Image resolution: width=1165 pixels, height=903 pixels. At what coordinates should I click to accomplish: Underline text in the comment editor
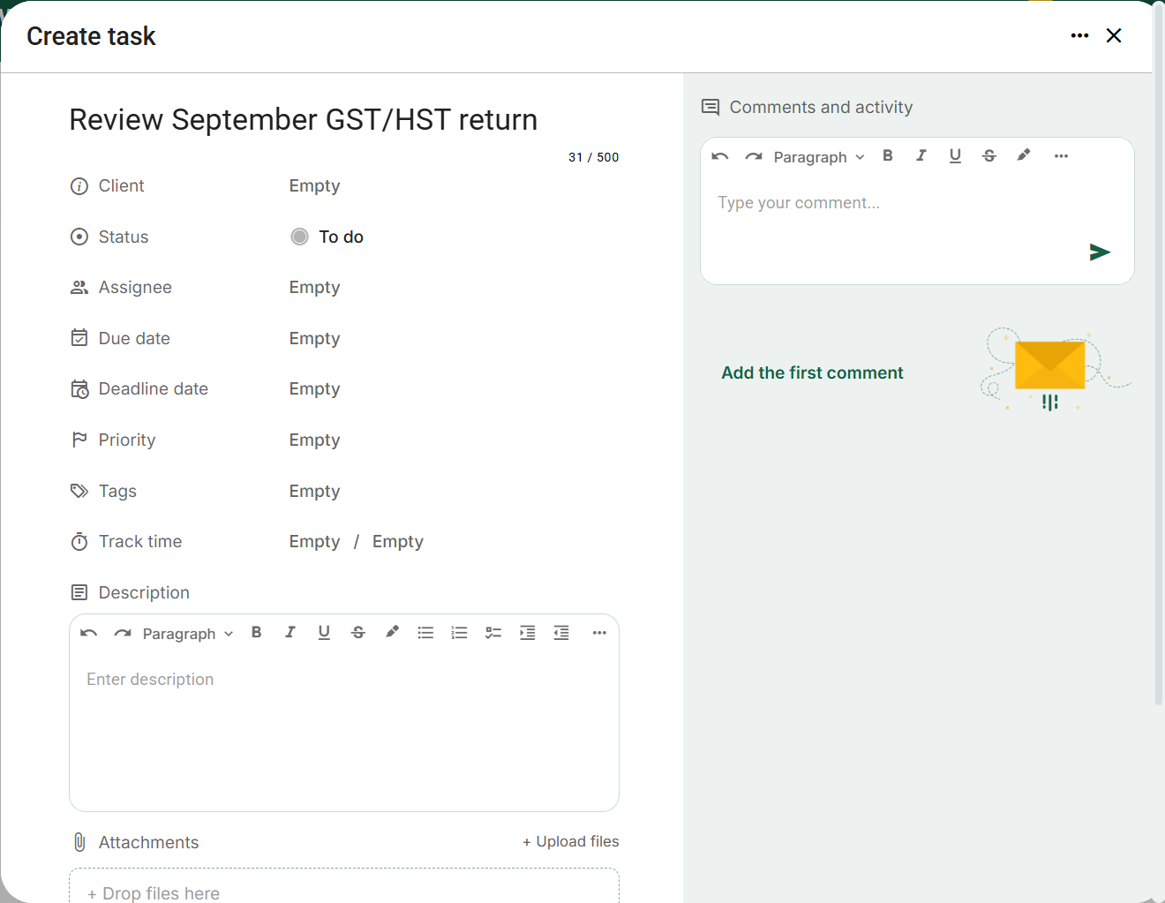(955, 155)
